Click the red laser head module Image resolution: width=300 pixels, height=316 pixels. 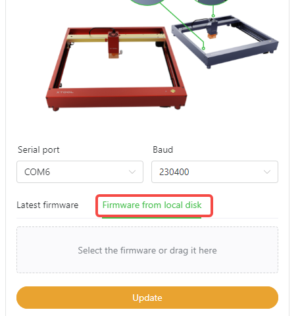click(114, 45)
